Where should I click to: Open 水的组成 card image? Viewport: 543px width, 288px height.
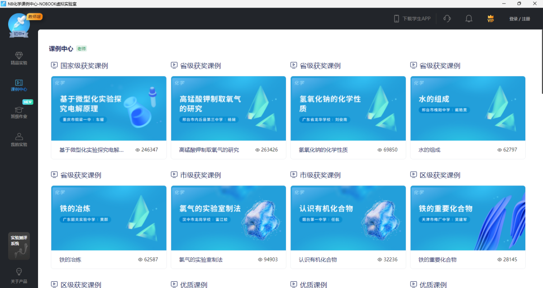(x=468, y=108)
